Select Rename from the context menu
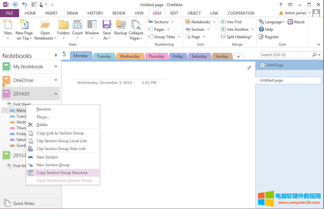 click(x=43, y=109)
